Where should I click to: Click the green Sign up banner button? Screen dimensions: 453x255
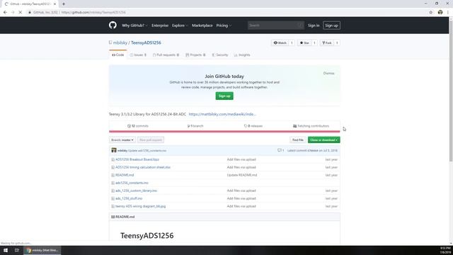click(x=224, y=96)
